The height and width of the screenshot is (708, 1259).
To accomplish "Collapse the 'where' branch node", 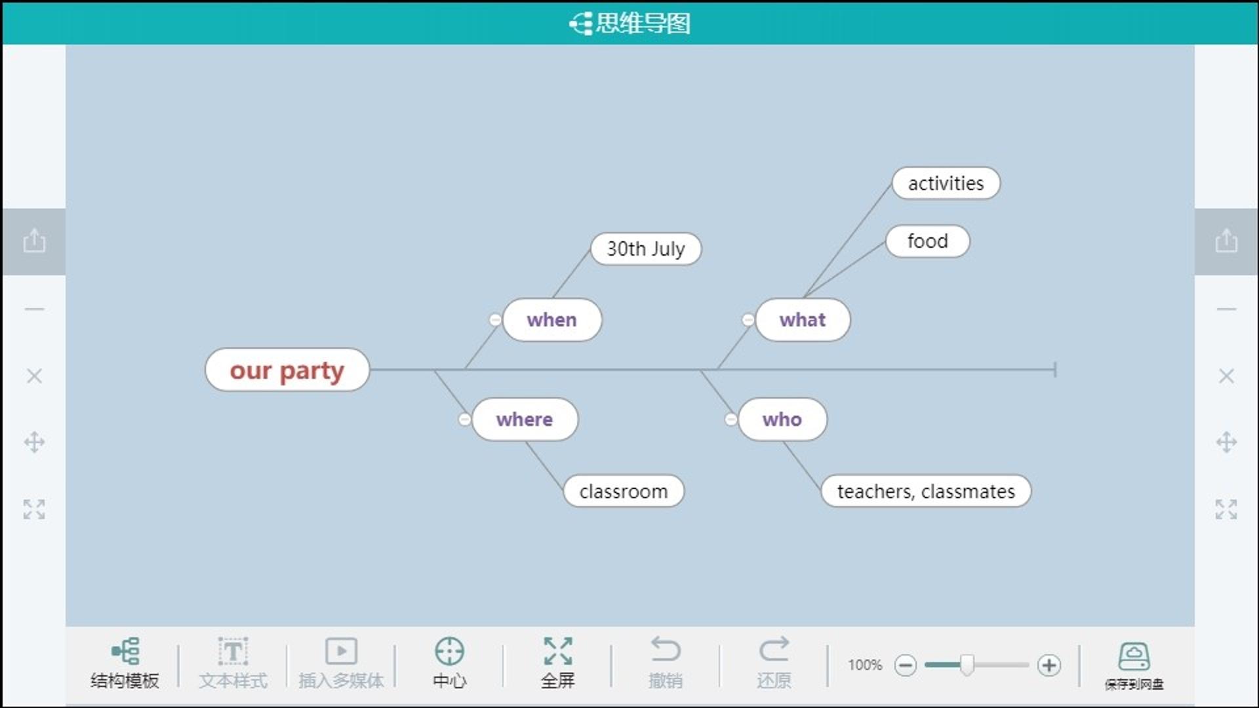I will click(464, 420).
